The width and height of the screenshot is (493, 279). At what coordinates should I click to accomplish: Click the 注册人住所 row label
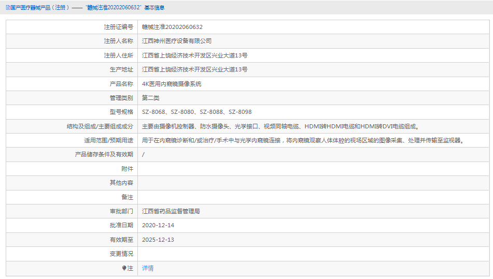tap(118, 55)
